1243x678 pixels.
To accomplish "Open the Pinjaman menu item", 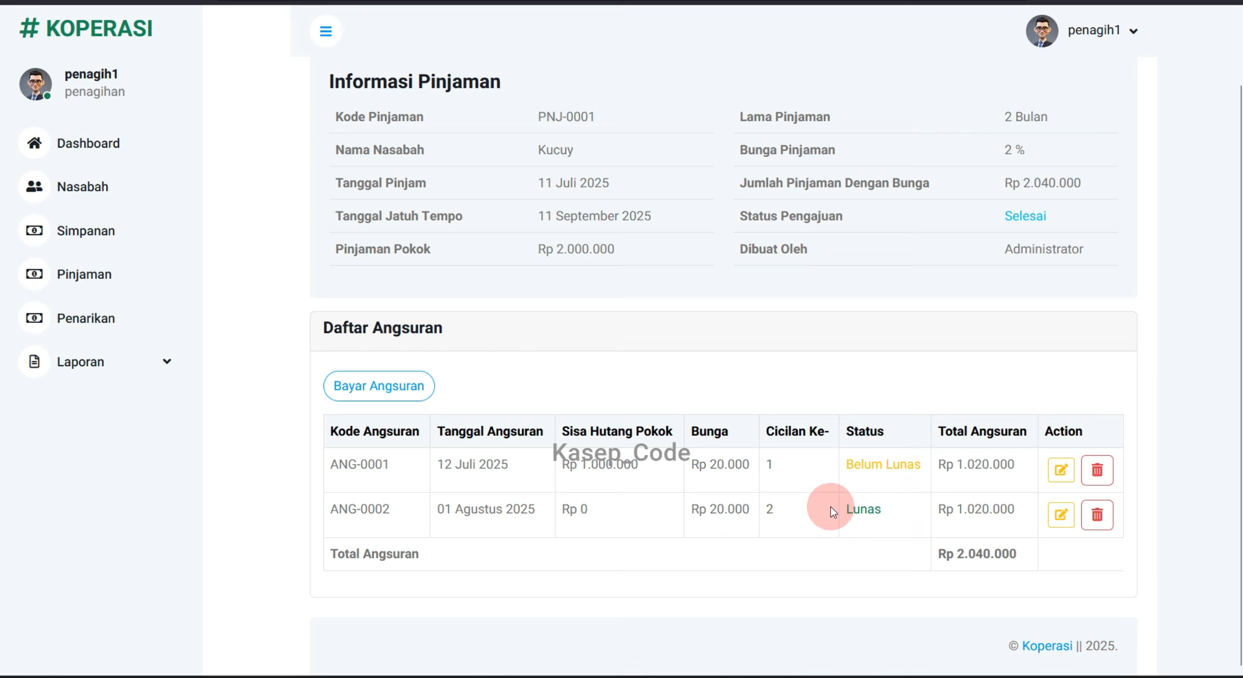I will click(84, 274).
